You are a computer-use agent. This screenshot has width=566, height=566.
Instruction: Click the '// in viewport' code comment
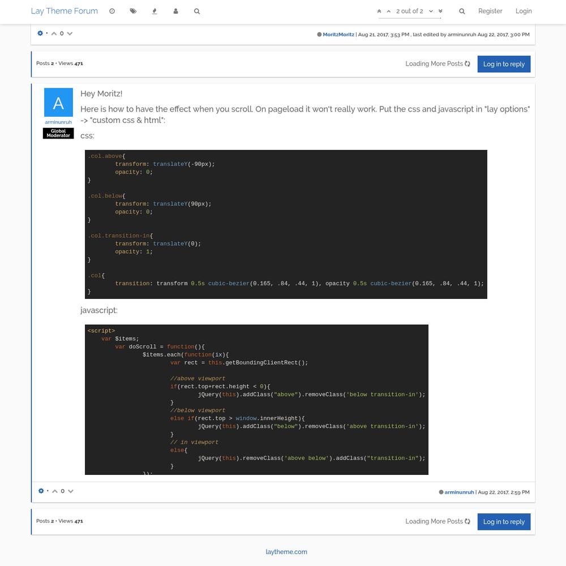[x=194, y=442]
